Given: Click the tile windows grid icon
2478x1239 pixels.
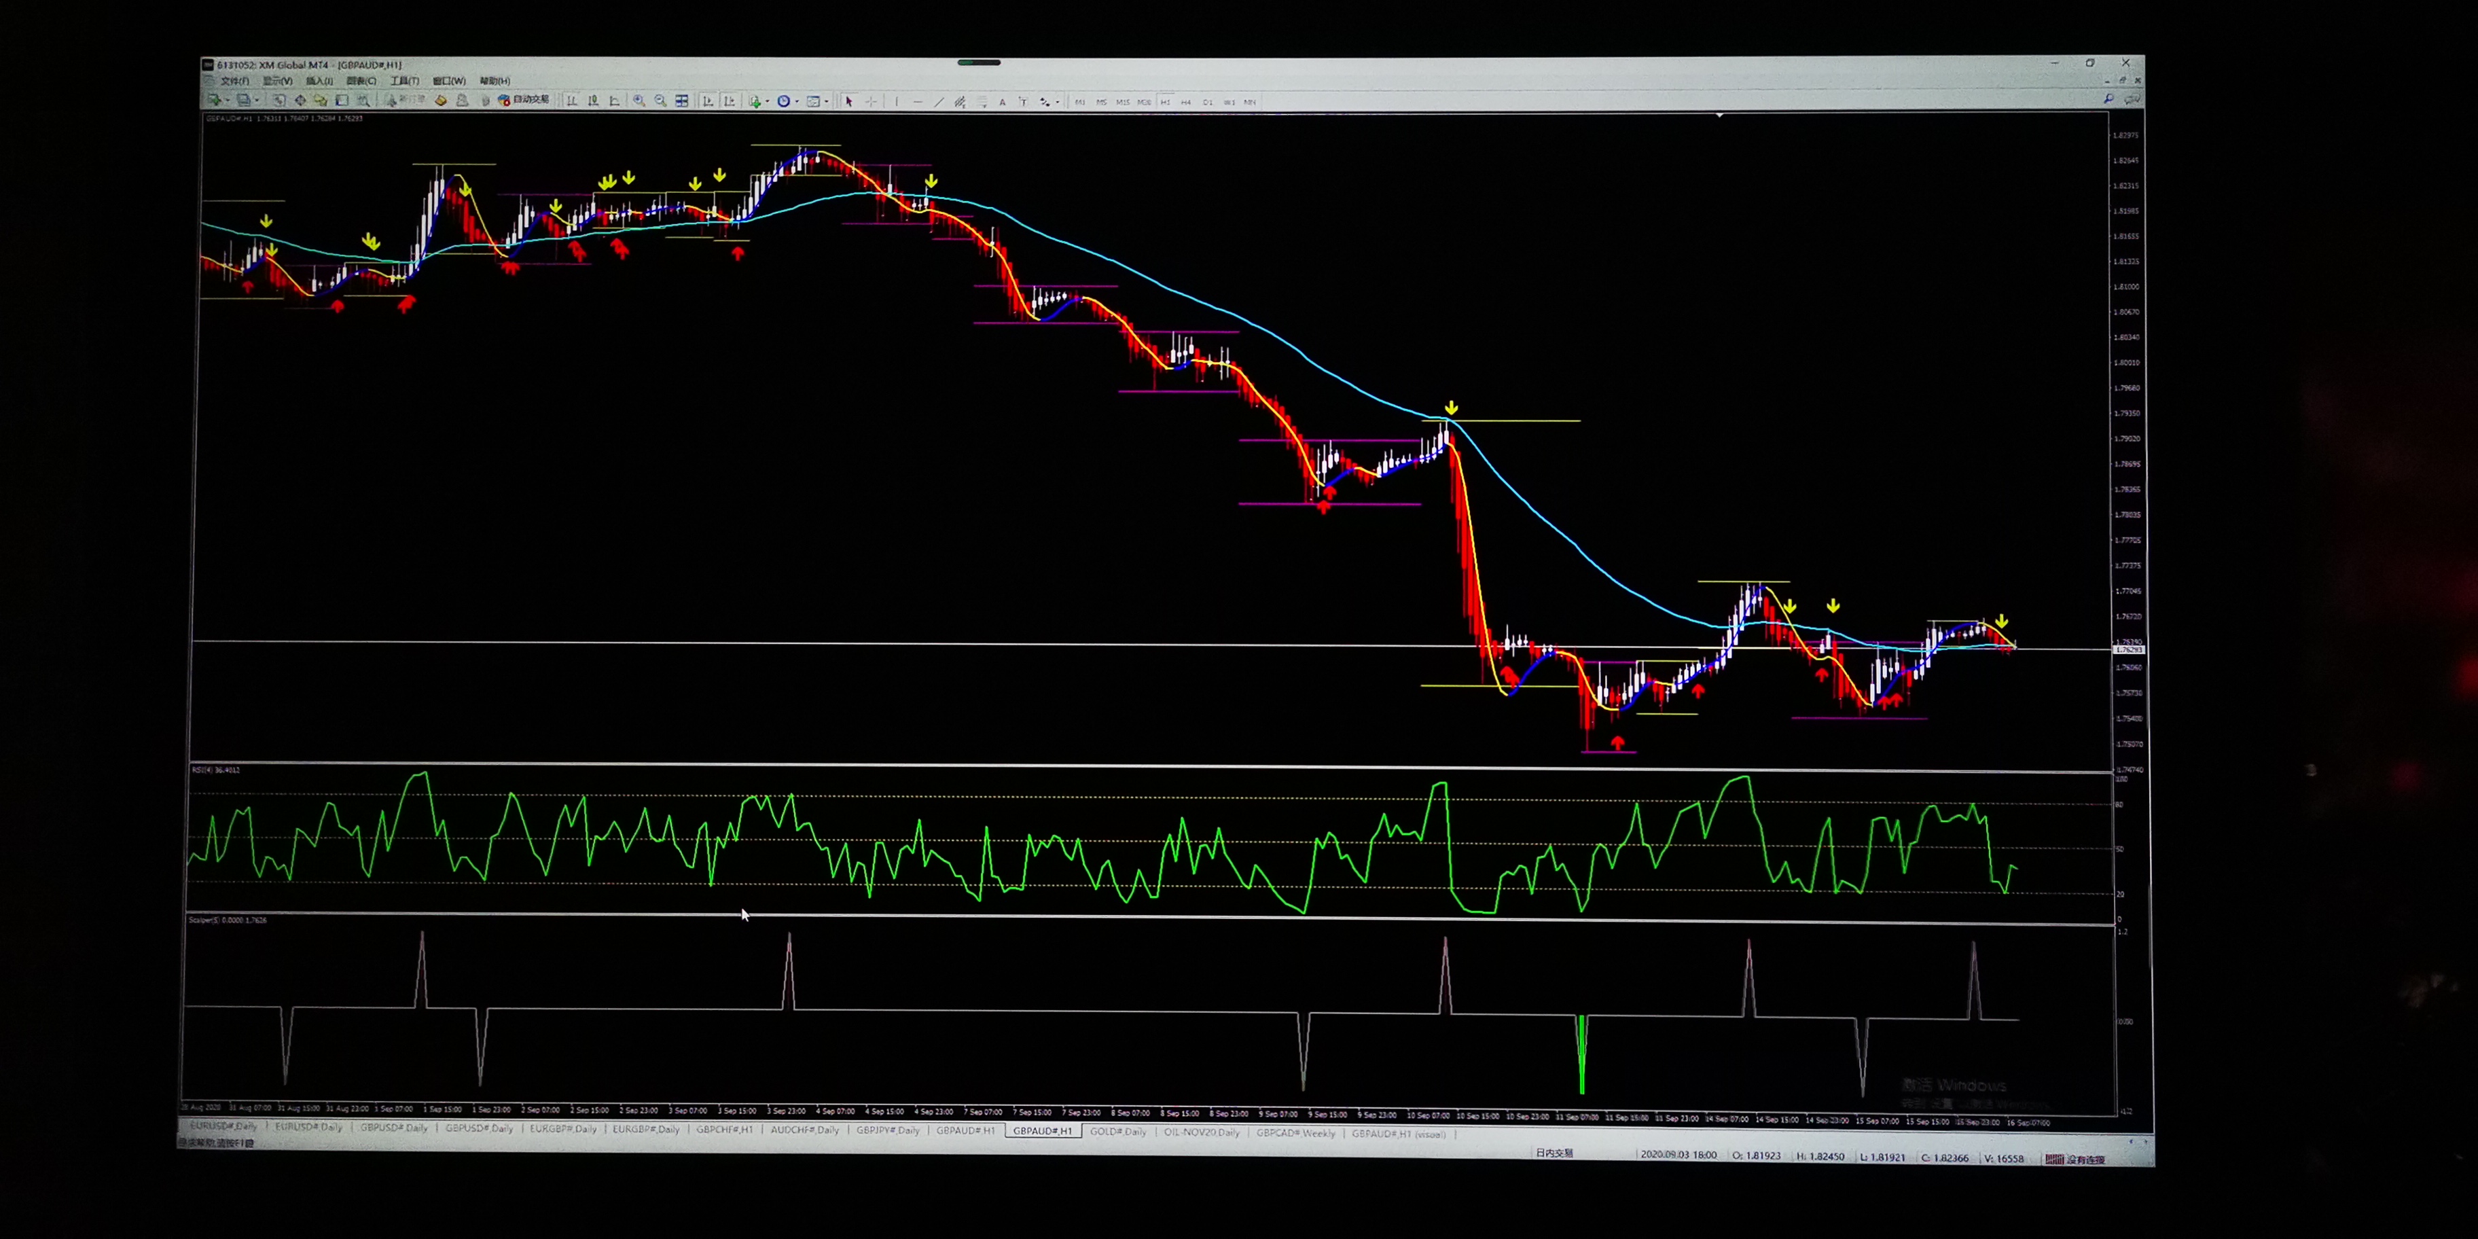Looking at the screenshot, I should 682,101.
